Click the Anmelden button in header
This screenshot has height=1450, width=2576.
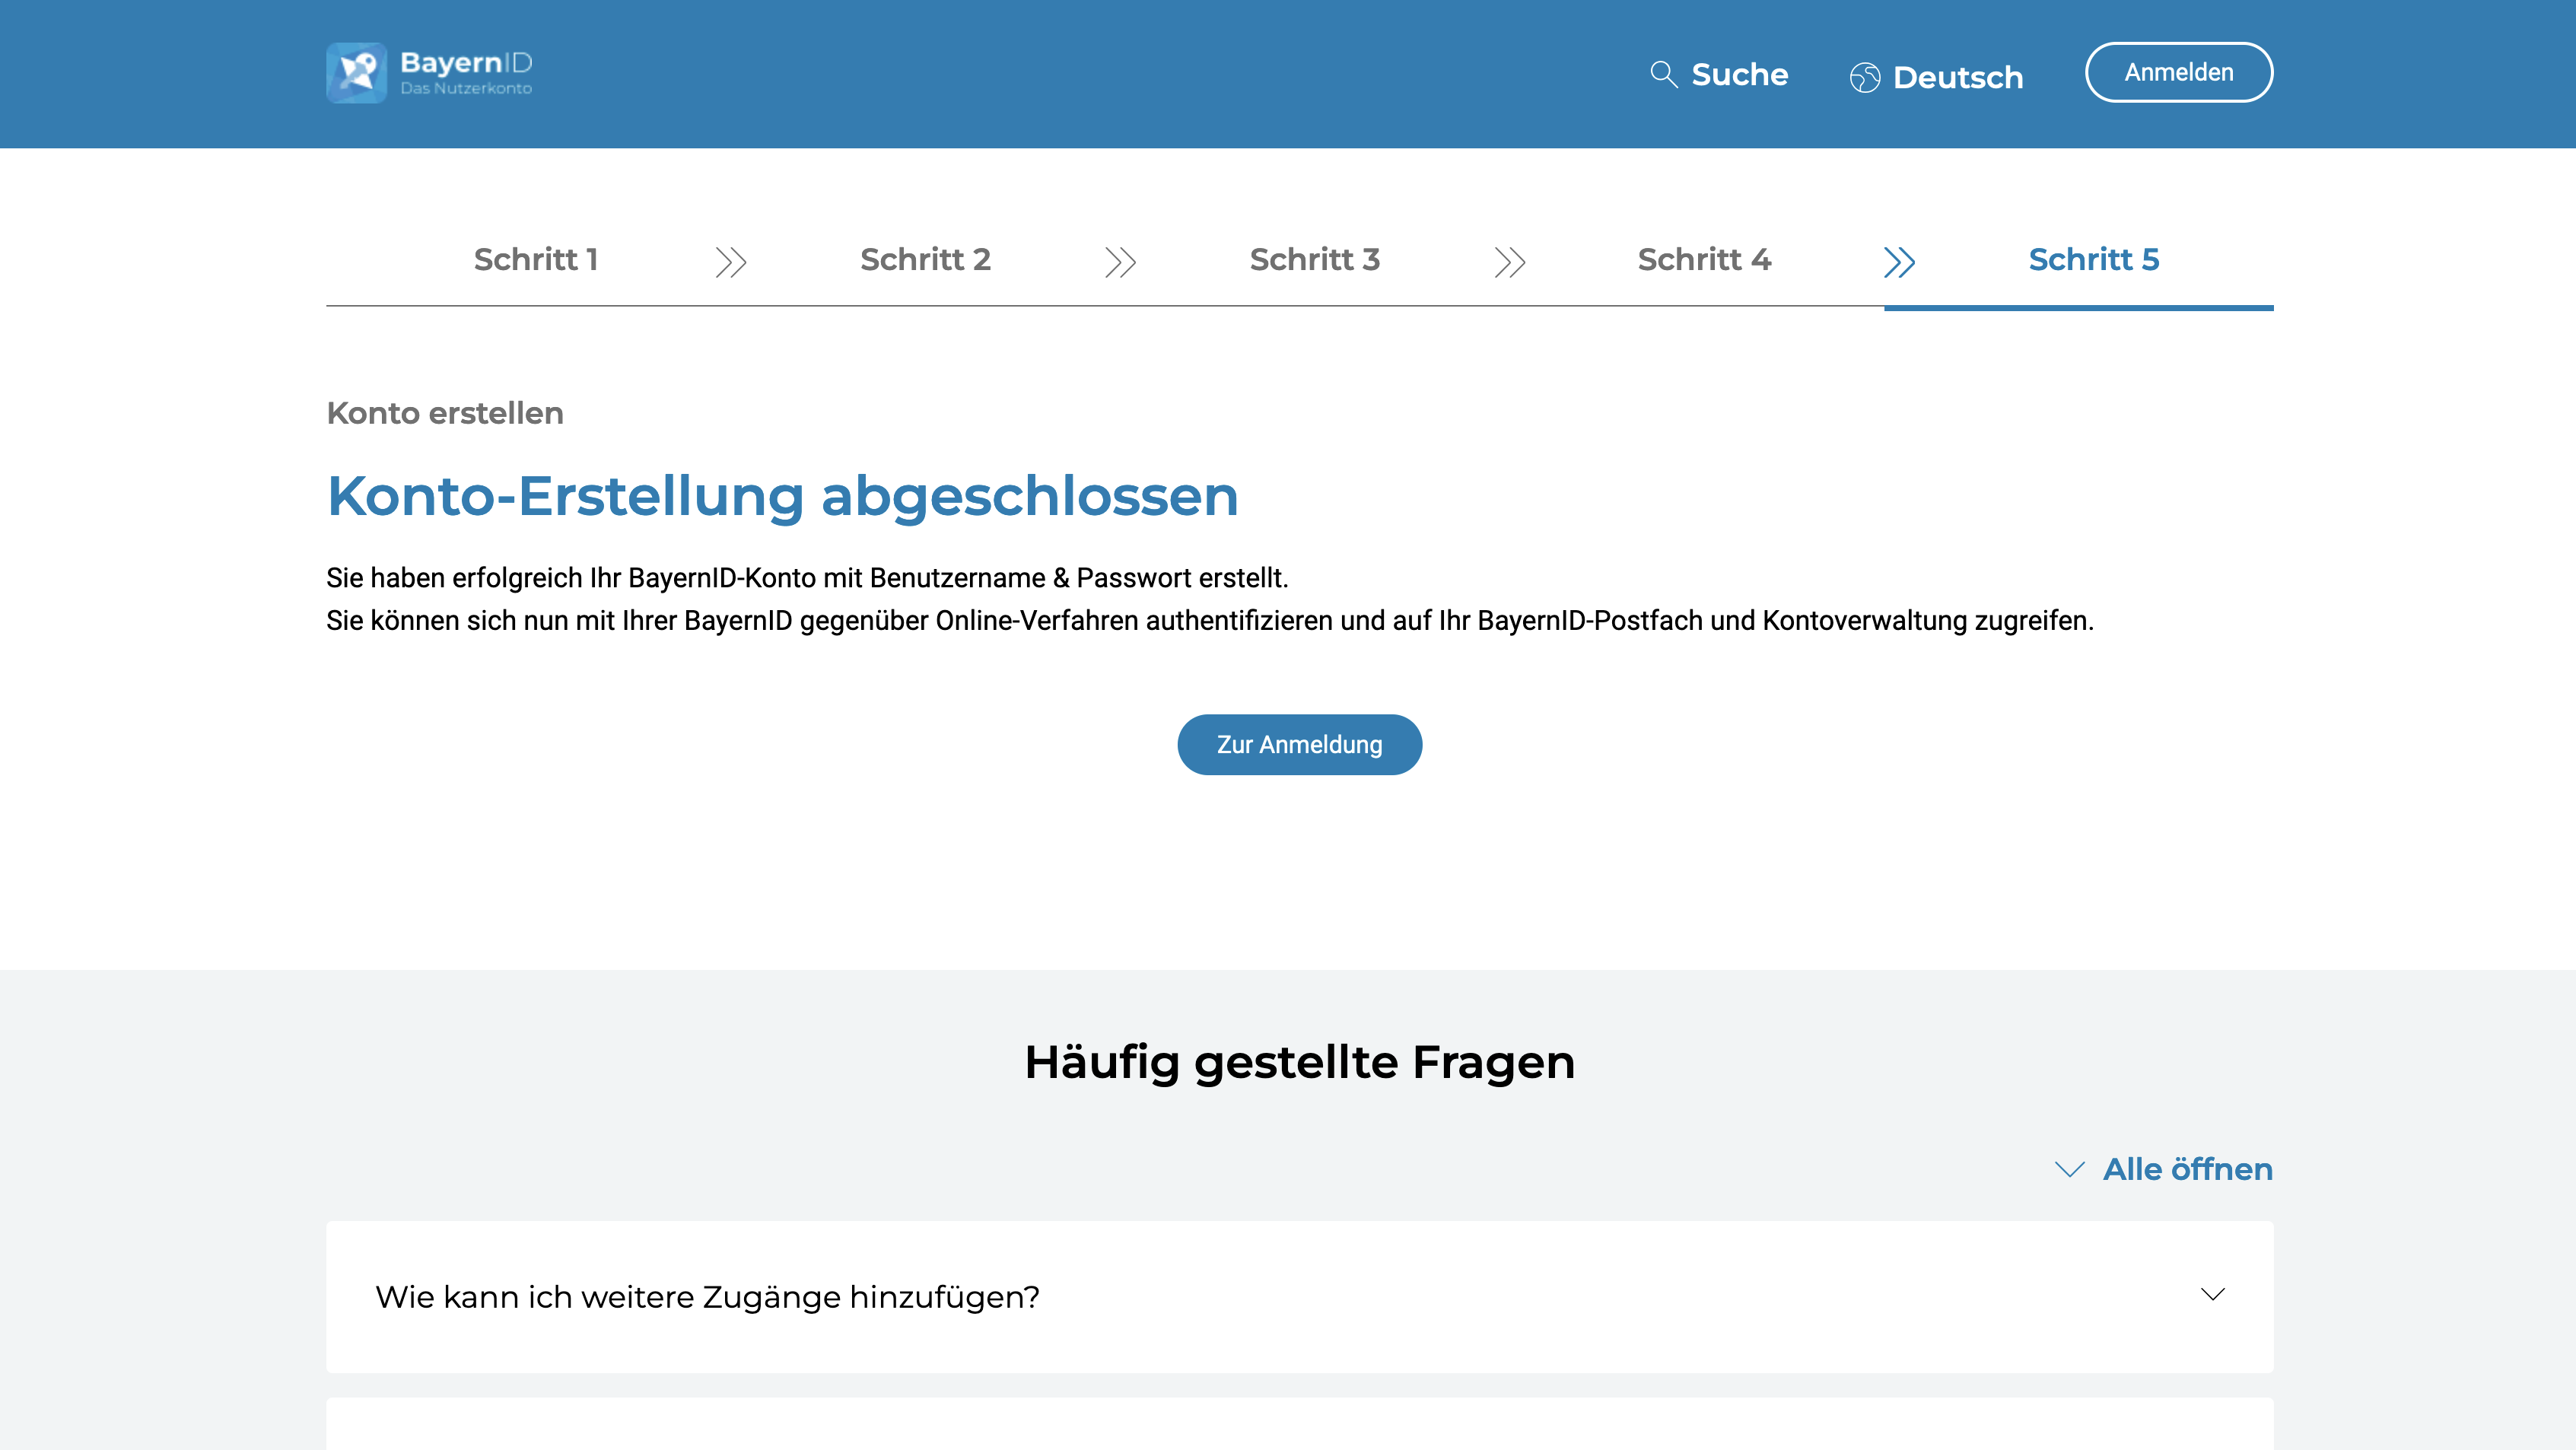tap(2179, 72)
